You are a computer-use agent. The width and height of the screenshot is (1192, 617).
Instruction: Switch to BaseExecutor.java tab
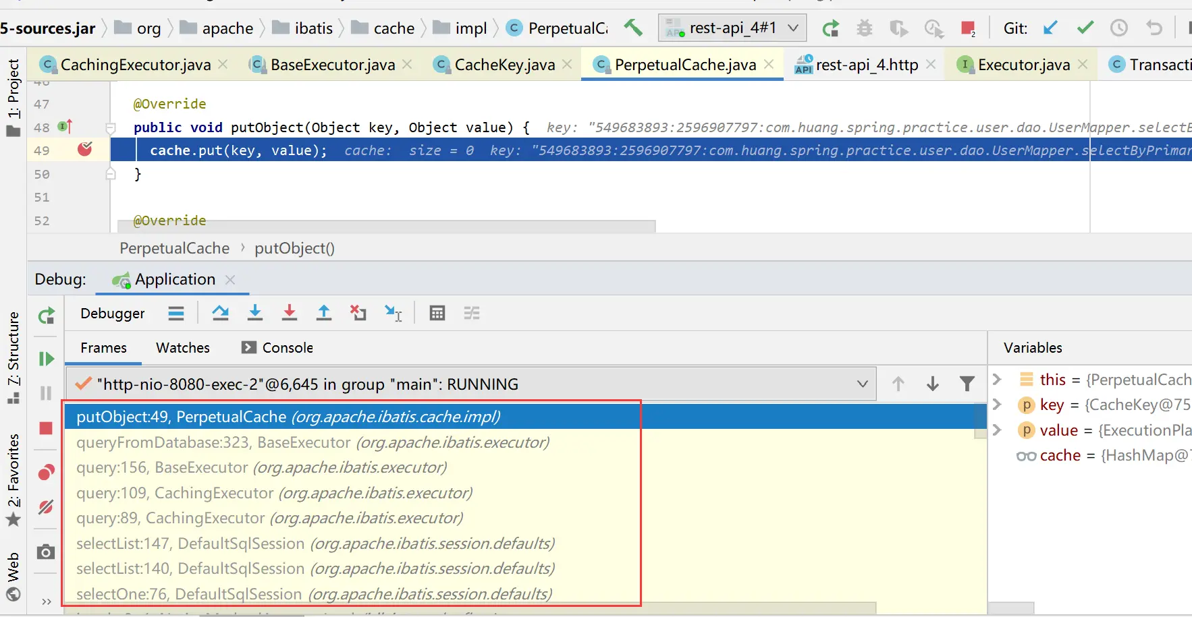pyautogui.click(x=331, y=65)
